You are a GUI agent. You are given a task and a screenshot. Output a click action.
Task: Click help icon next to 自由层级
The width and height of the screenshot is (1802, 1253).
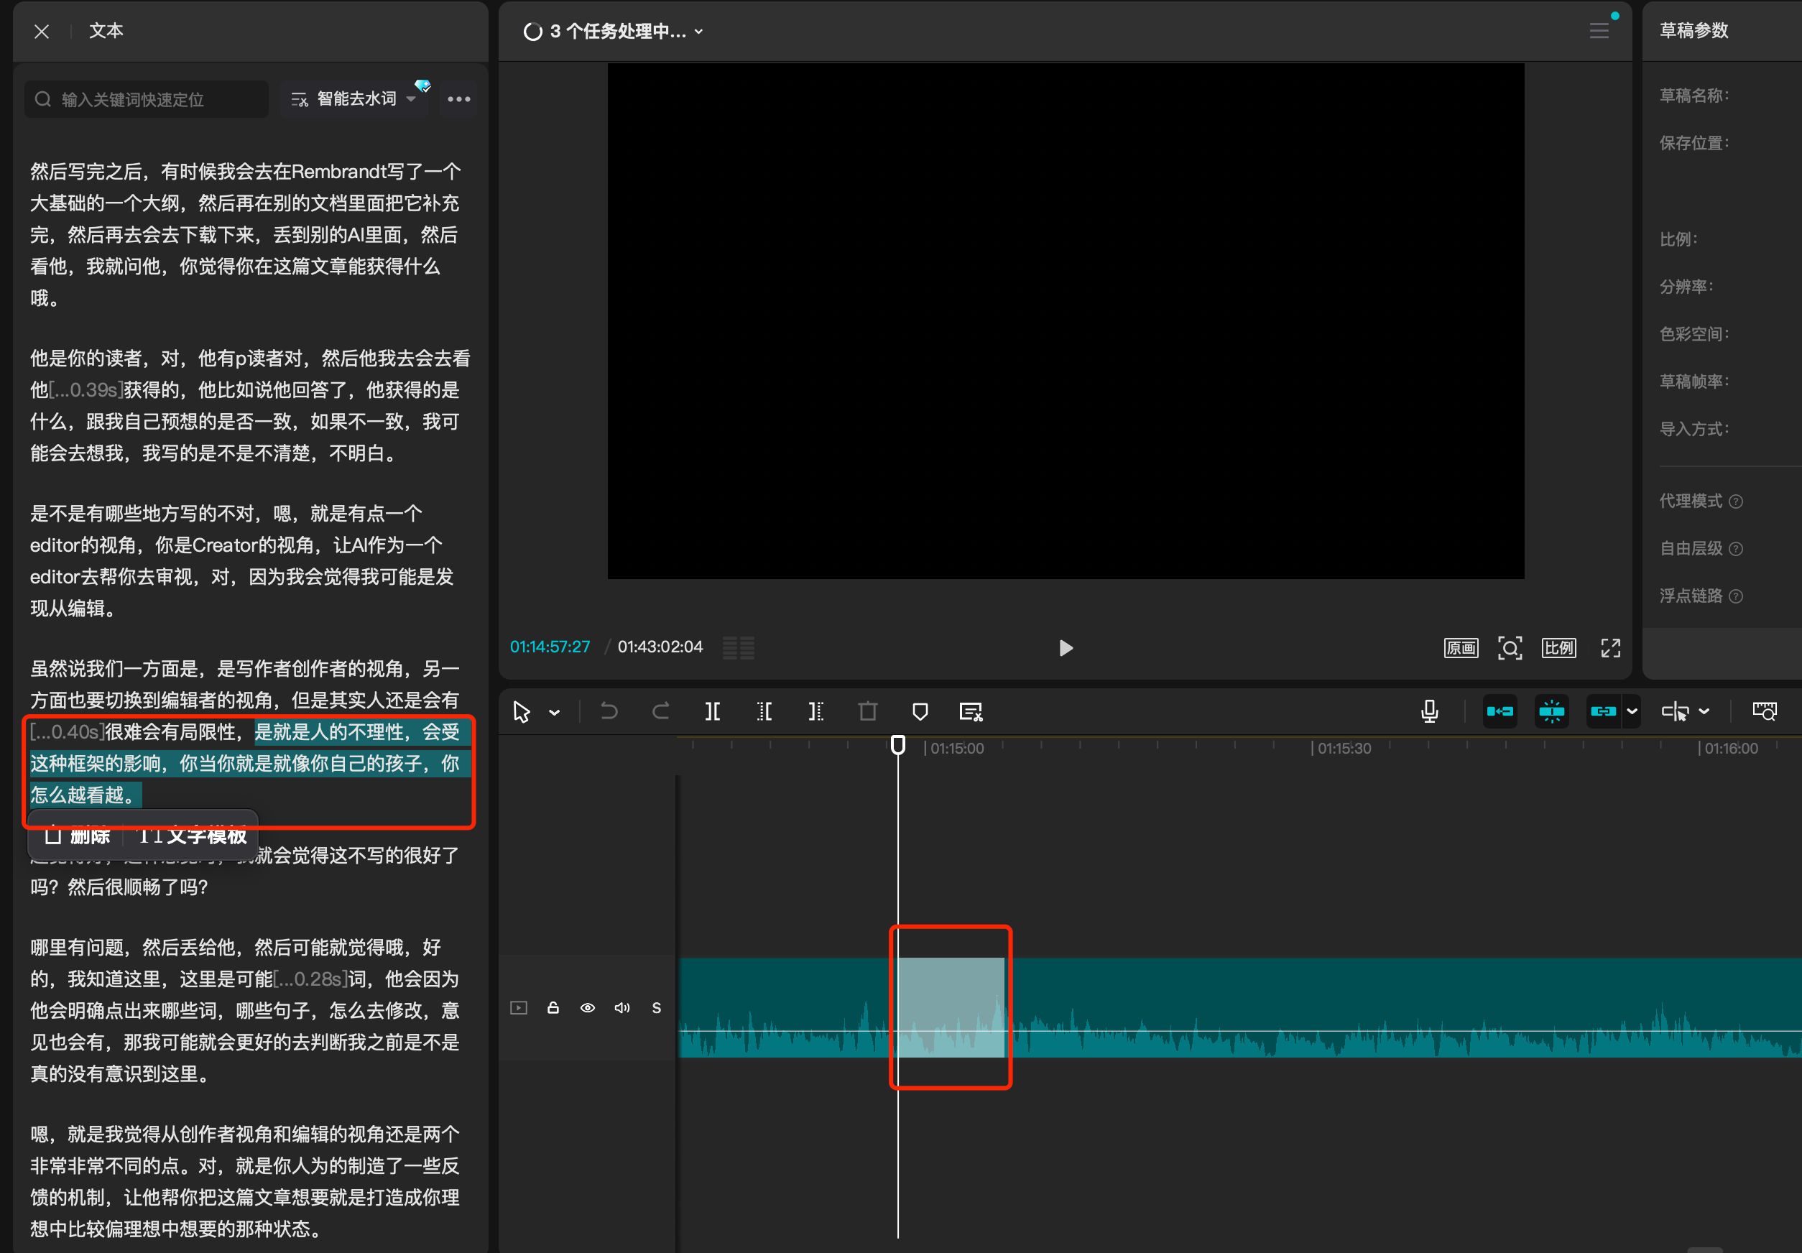1736,549
